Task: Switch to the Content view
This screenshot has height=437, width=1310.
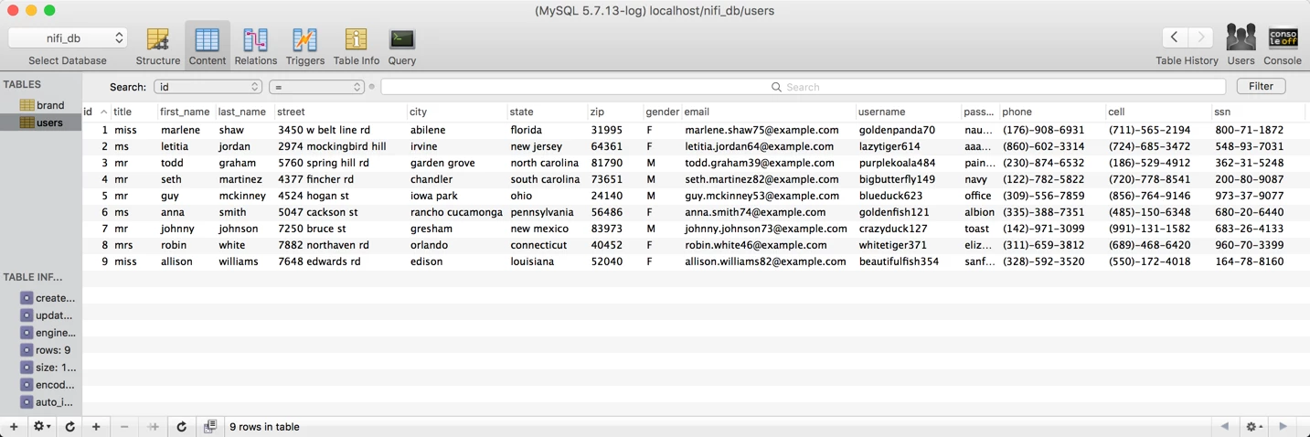Action: (x=208, y=46)
